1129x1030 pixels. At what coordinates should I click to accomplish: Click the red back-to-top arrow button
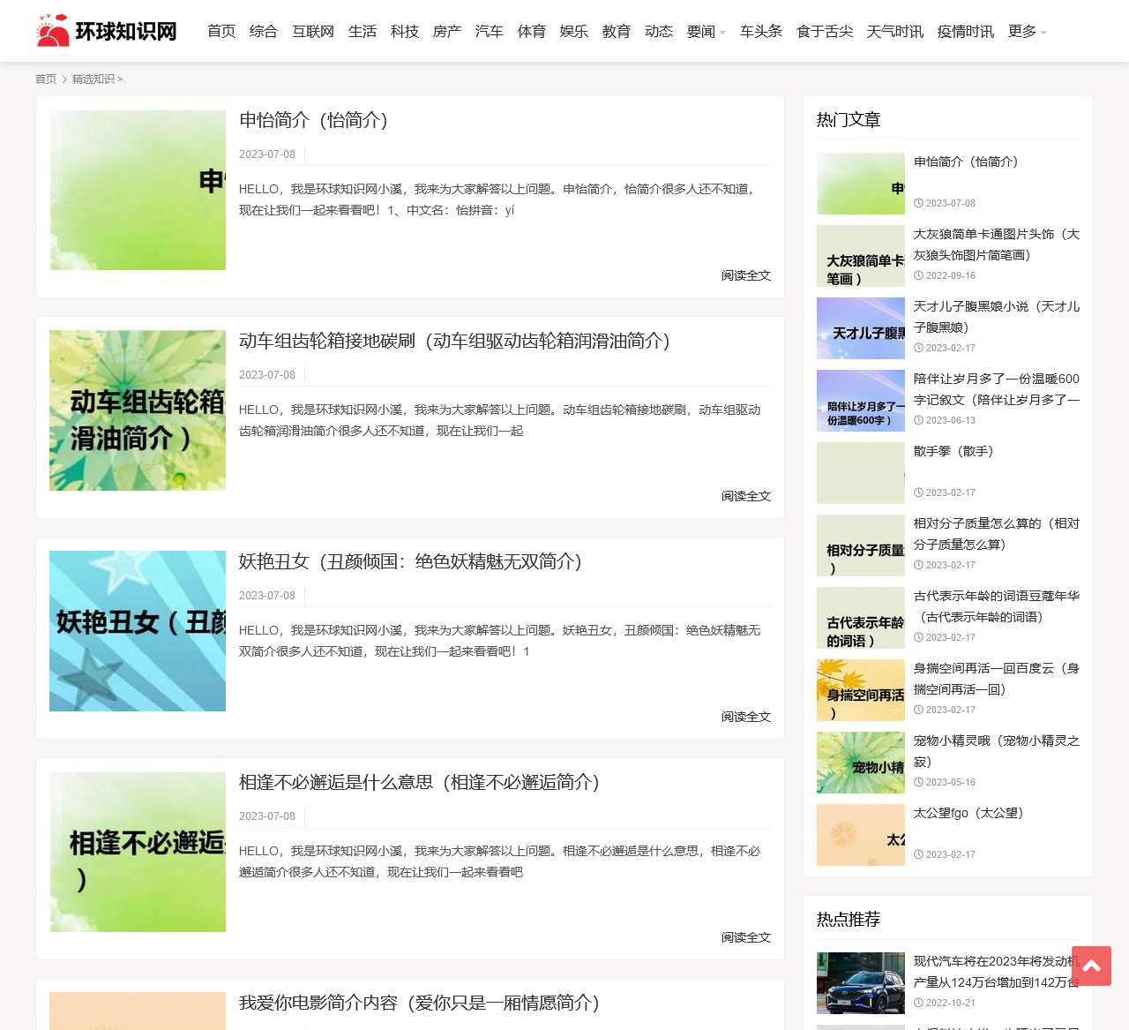(x=1092, y=966)
